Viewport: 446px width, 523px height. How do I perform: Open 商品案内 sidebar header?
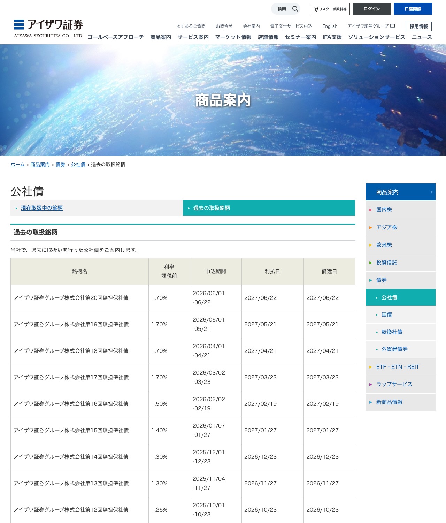pyautogui.click(x=401, y=192)
